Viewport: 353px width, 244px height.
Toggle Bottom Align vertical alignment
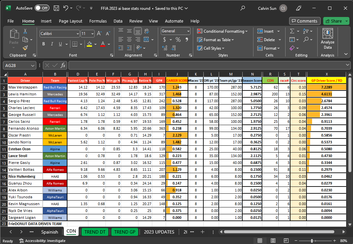click(138, 31)
